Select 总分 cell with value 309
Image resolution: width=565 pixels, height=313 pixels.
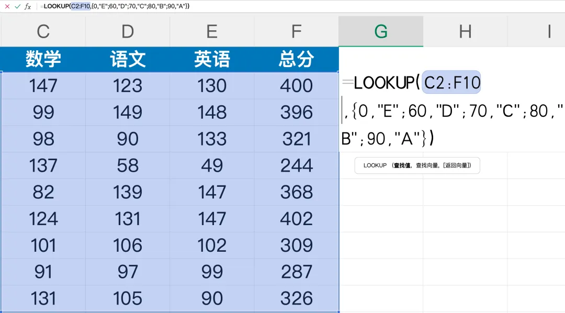click(x=296, y=245)
